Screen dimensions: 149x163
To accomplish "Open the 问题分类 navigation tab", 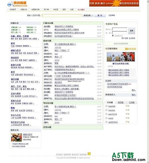I will (x=24, y=10).
